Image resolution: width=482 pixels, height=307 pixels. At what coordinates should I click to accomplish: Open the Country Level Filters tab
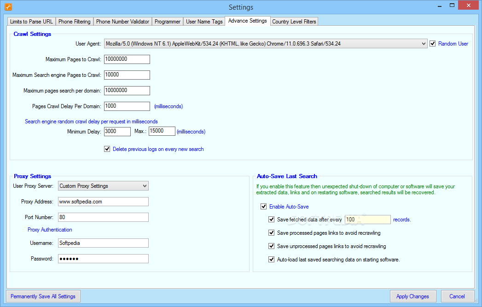coord(294,22)
